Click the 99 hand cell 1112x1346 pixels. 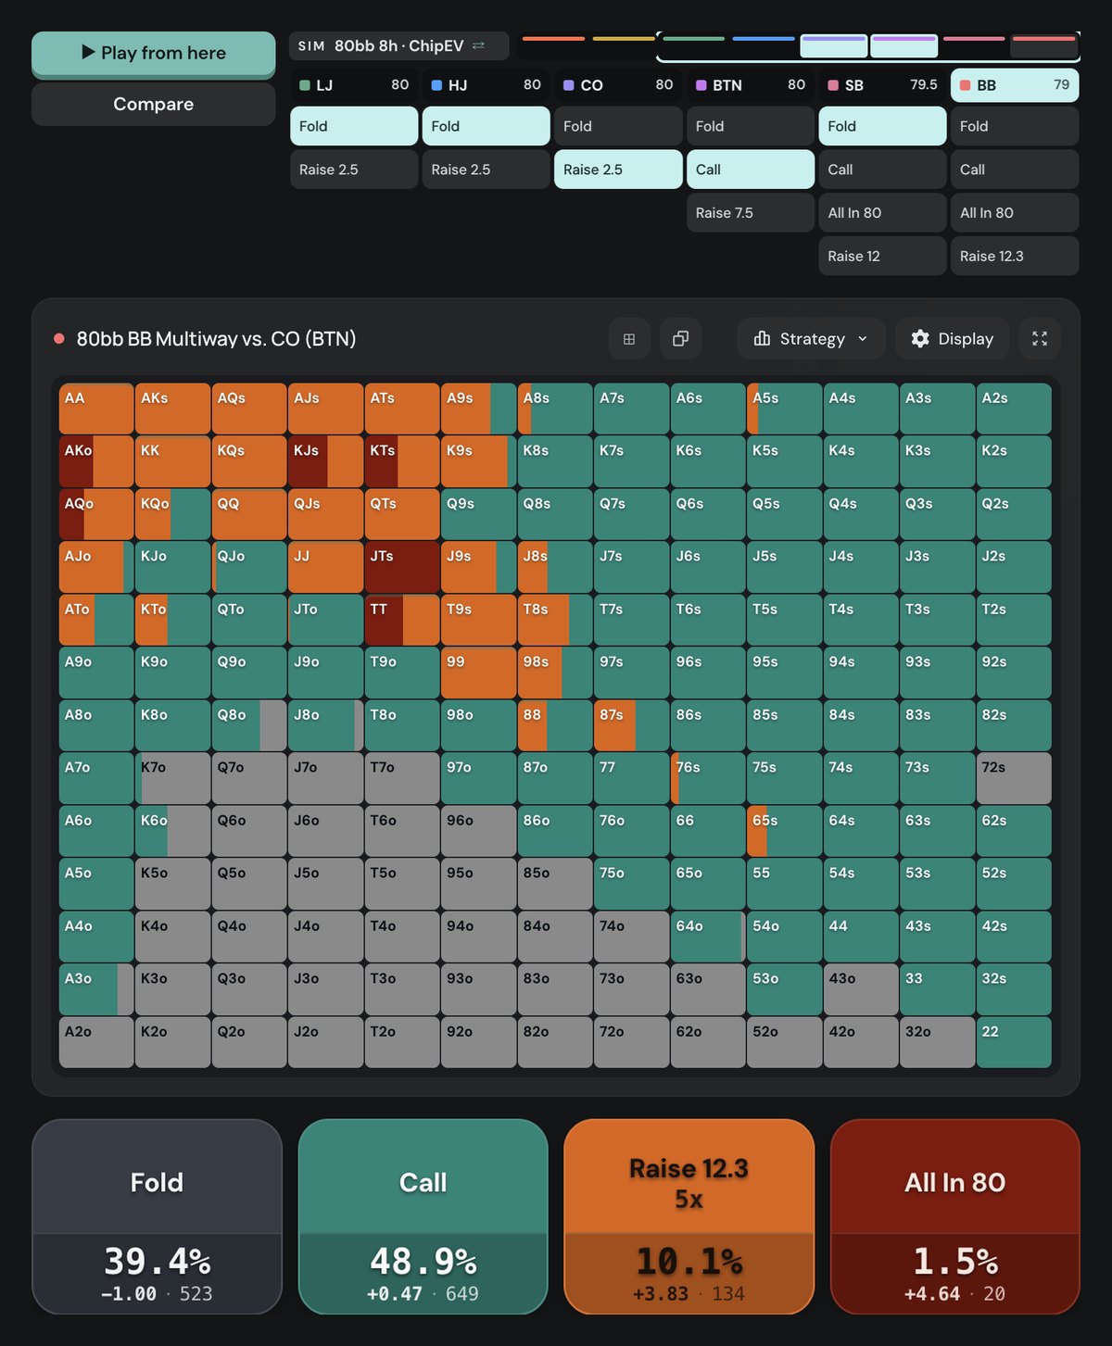pos(478,673)
